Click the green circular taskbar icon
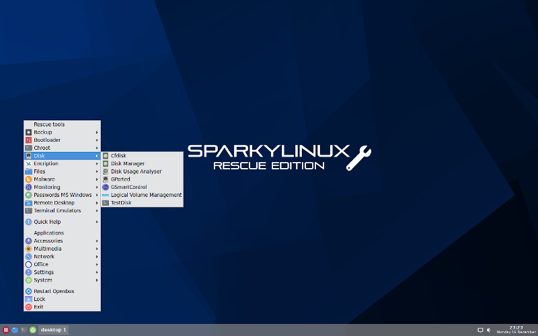The image size is (538, 336). click(33, 330)
